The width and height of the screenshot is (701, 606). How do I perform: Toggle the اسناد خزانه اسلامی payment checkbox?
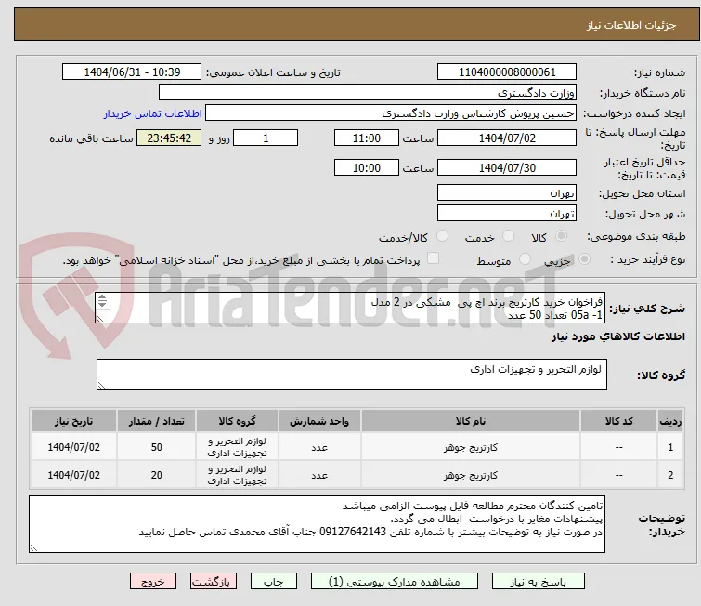(434, 258)
